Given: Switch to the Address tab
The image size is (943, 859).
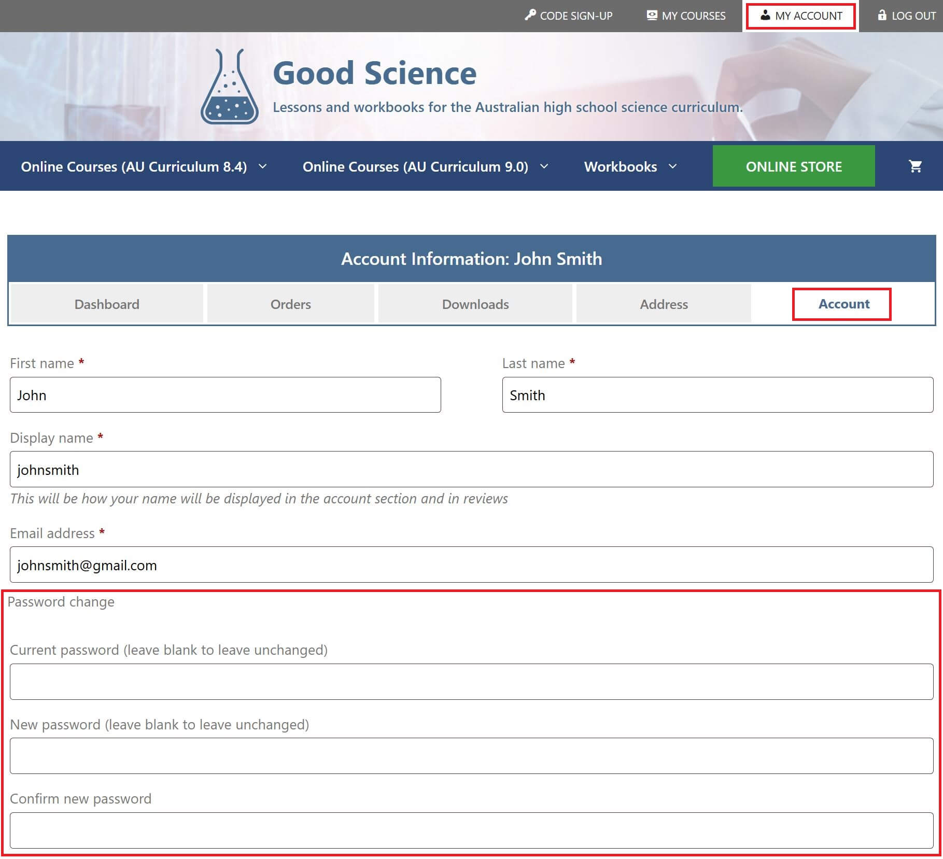Looking at the screenshot, I should [664, 304].
